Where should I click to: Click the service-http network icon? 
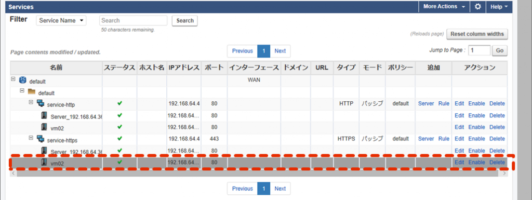[41, 103]
